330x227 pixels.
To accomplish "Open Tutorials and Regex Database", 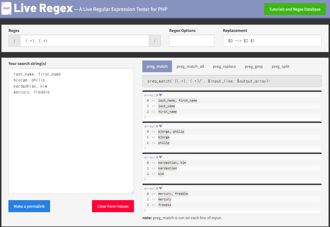I will tap(295, 9).
